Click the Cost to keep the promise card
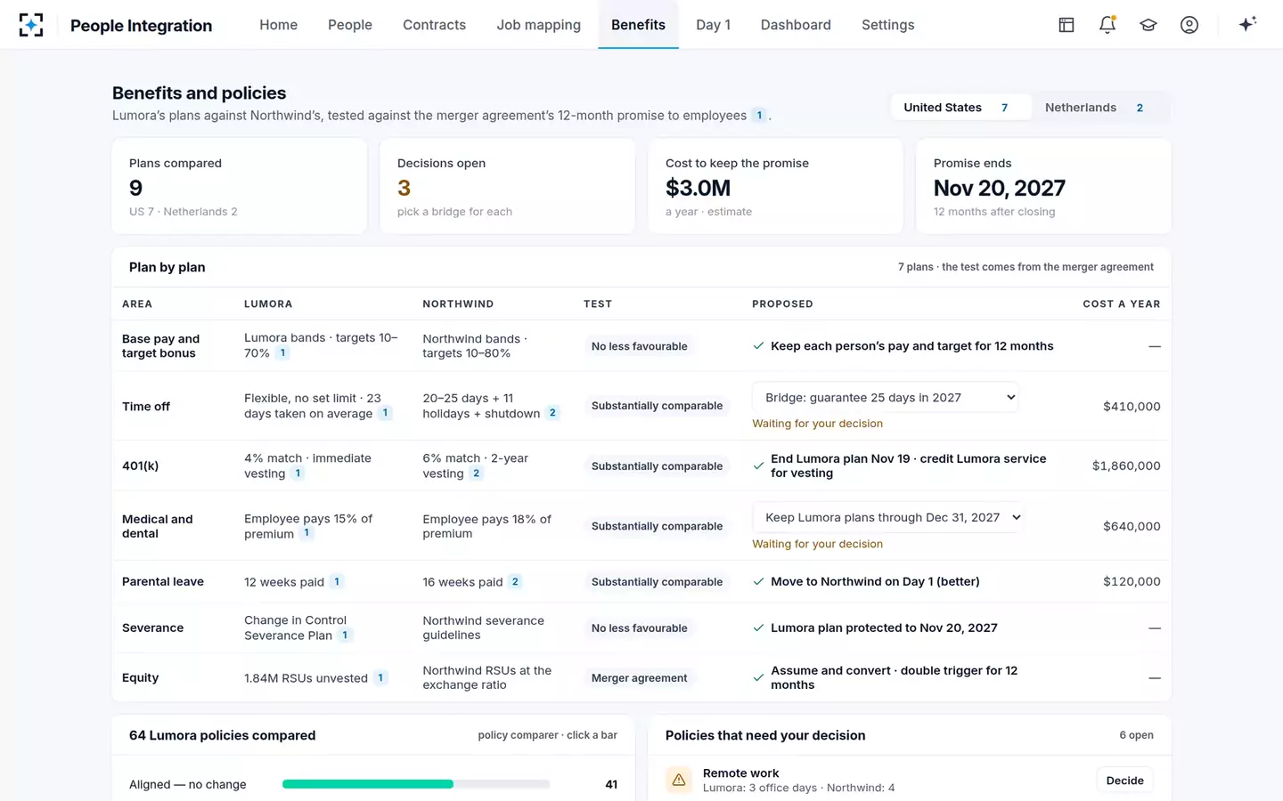This screenshot has width=1283, height=801. [776, 186]
